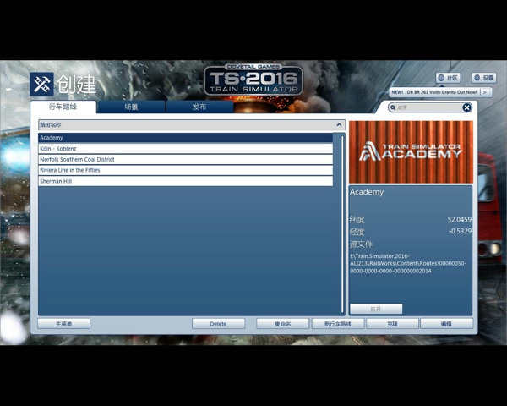This screenshot has height=406, width=507.
Task: Click the 重命名 rename button
Action: (282, 324)
